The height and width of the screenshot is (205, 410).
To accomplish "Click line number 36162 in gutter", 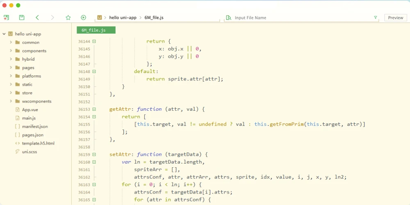I will pos(84,177).
